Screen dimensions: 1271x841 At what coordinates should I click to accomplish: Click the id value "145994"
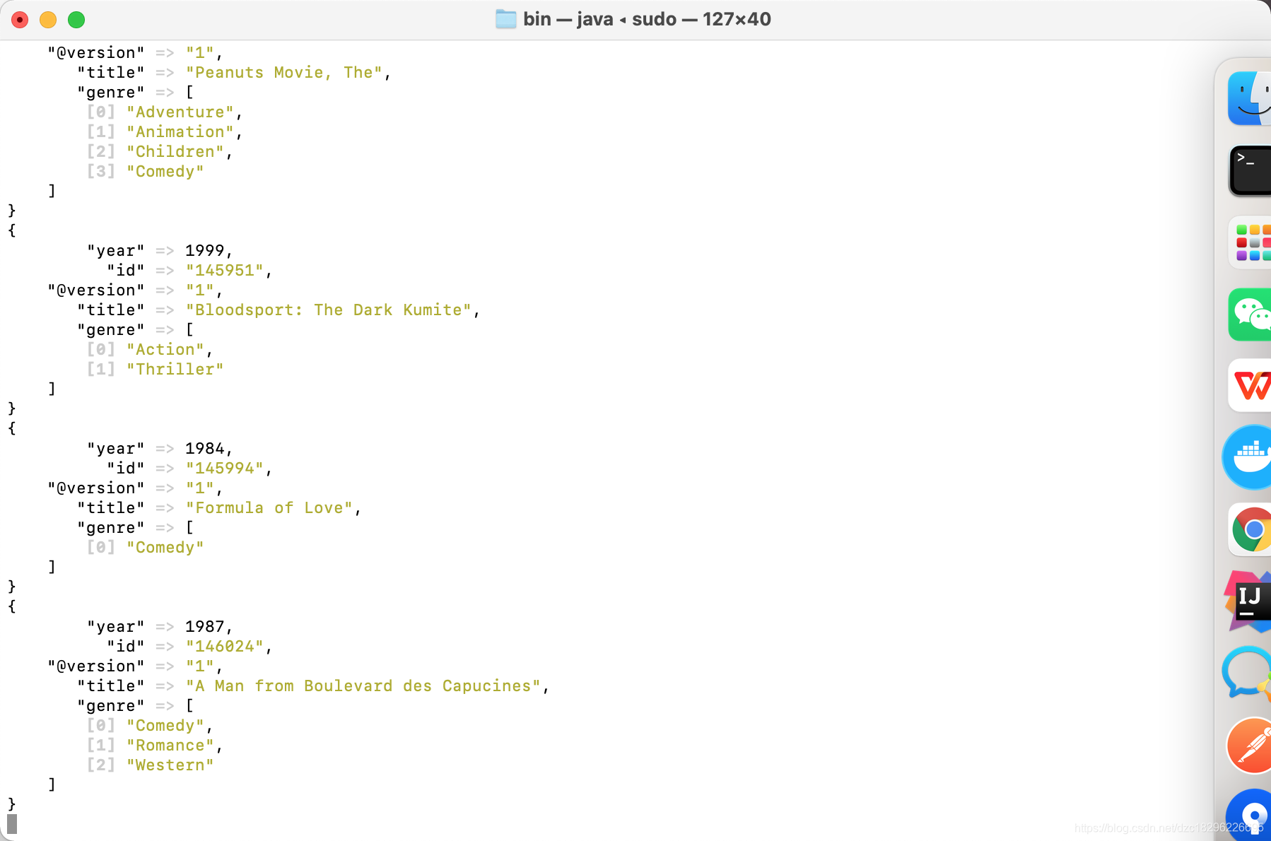pos(225,469)
